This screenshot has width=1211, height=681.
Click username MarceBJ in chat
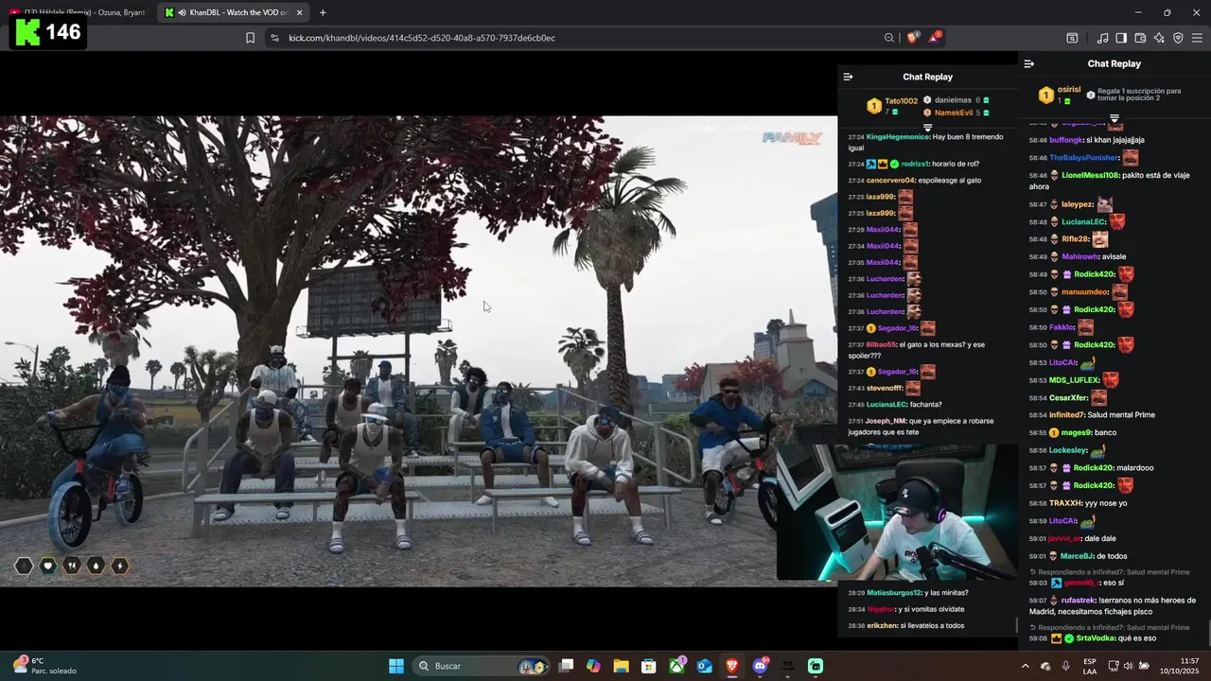pos(1078,556)
